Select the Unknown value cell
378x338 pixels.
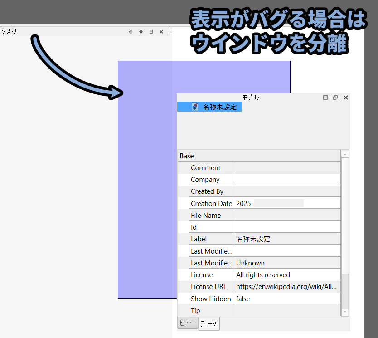coord(287,263)
